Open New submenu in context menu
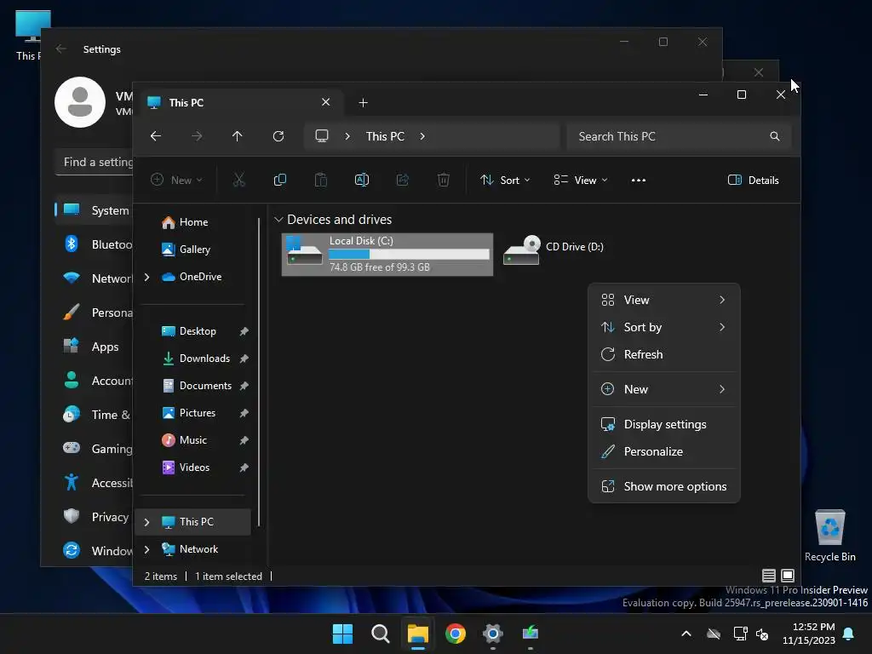 pyautogui.click(x=664, y=389)
